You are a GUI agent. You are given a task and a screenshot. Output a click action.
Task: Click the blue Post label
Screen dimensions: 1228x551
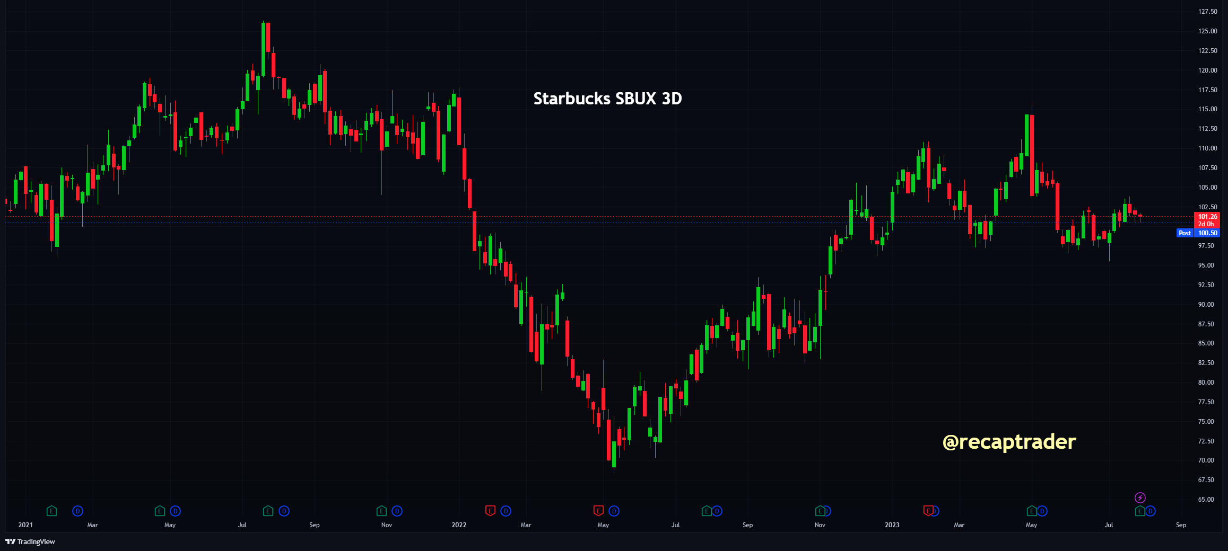pos(1185,233)
